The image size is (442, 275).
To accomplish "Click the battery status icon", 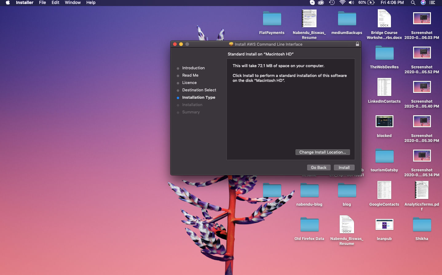I will (371, 2).
